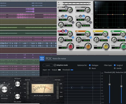Click the green HMF GAIN knob
The width and height of the screenshot is (126, 104).
[123, 47]
